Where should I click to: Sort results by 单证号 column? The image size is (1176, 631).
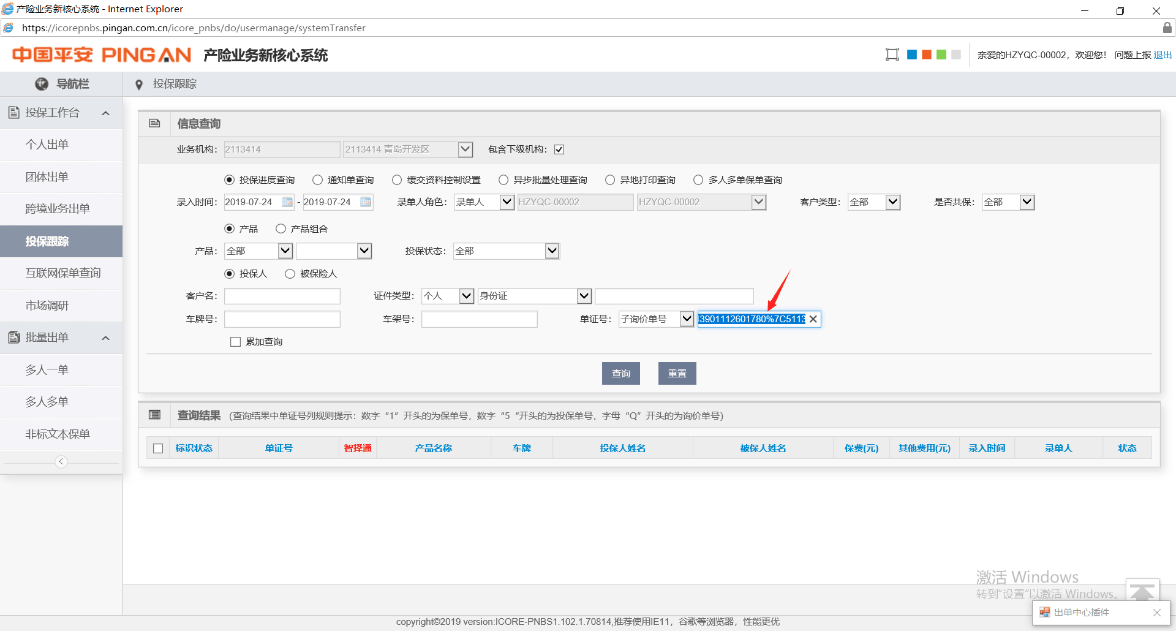279,448
